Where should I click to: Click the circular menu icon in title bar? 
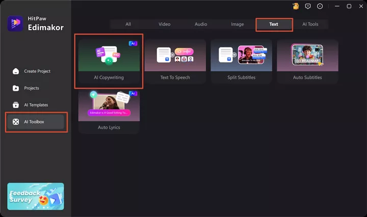click(320, 6)
